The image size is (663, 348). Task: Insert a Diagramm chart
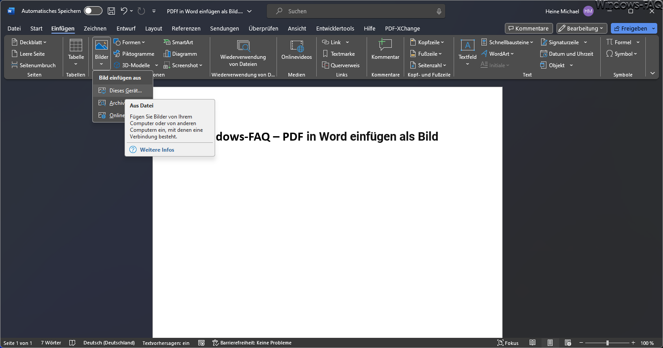coord(180,54)
